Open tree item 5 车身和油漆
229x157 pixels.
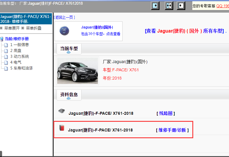pos(21,68)
